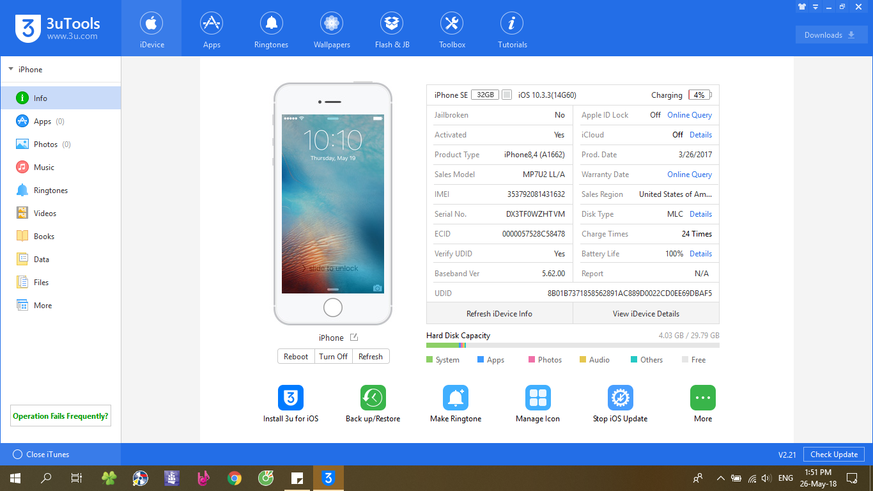This screenshot has height=491, width=873.
Task: Click Online Query for Apple ID Lock
Action: point(689,115)
